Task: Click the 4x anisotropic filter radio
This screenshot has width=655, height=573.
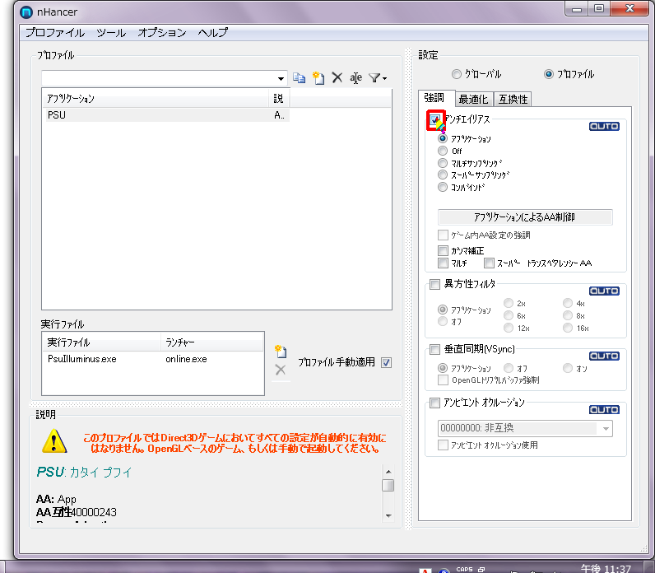Action: tap(568, 303)
